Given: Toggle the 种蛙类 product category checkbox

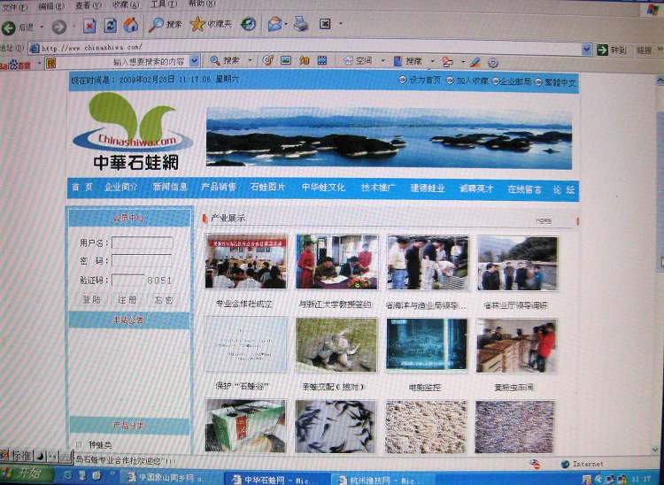Looking at the screenshot, I should click(x=79, y=444).
